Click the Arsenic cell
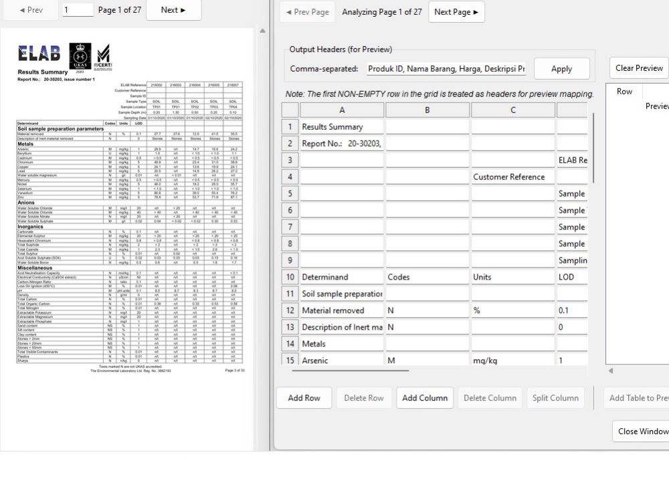 pyautogui.click(x=342, y=360)
